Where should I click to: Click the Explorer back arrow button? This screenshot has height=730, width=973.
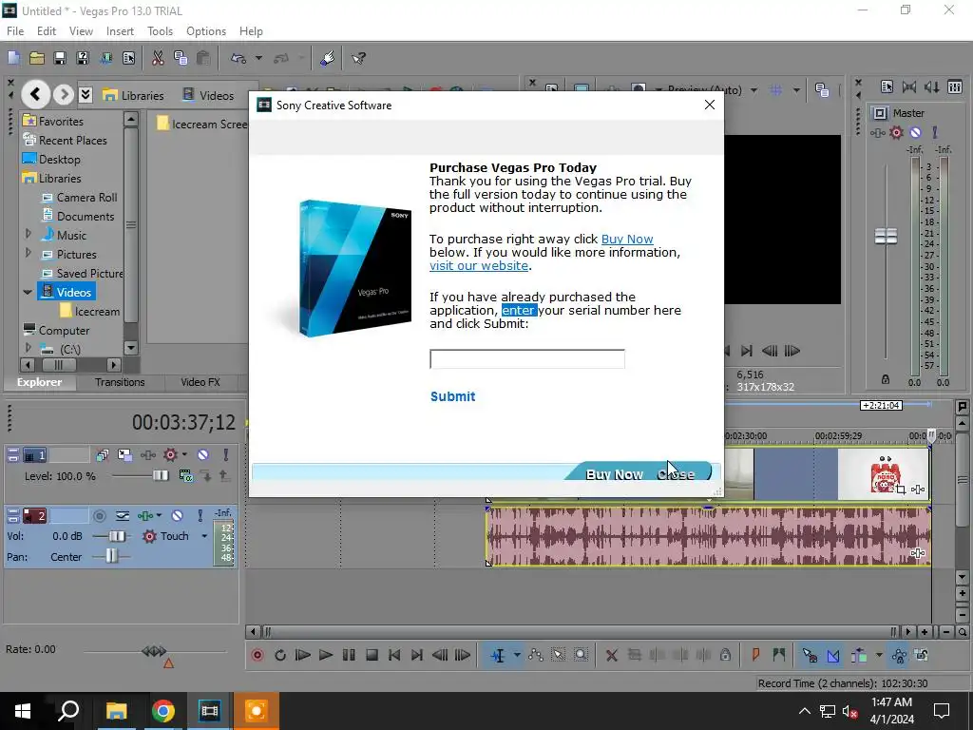(35, 94)
